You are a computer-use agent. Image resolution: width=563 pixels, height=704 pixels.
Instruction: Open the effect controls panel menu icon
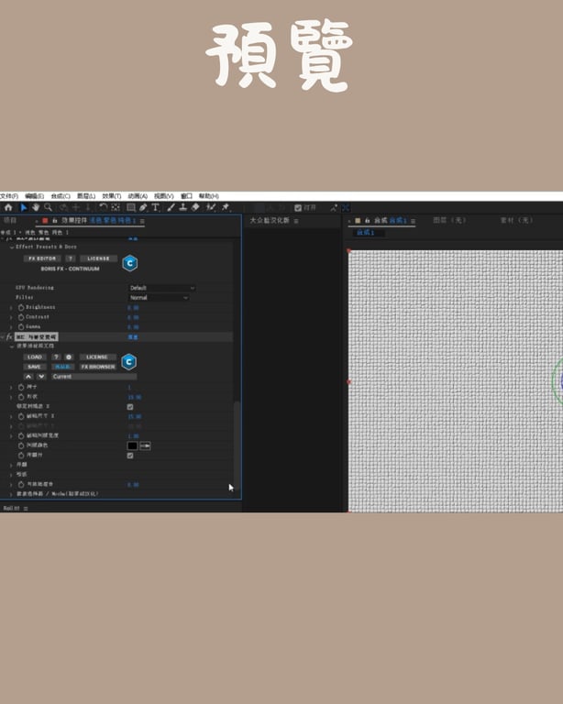tap(142, 221)
